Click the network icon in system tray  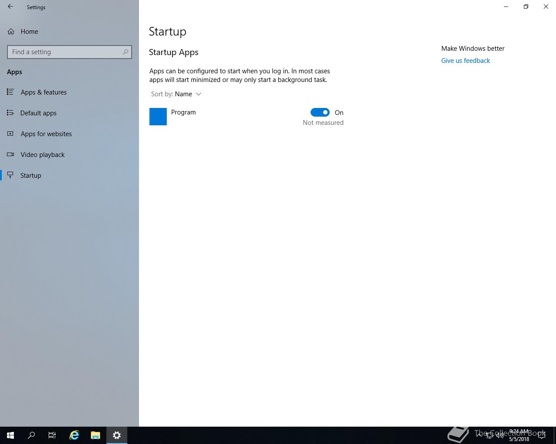pyautogui.click(x=490, y=435)
